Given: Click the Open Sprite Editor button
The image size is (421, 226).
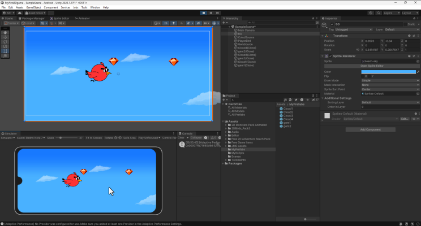Looking at the screenshot, I should pyautogui.click(x=371, y=66).
